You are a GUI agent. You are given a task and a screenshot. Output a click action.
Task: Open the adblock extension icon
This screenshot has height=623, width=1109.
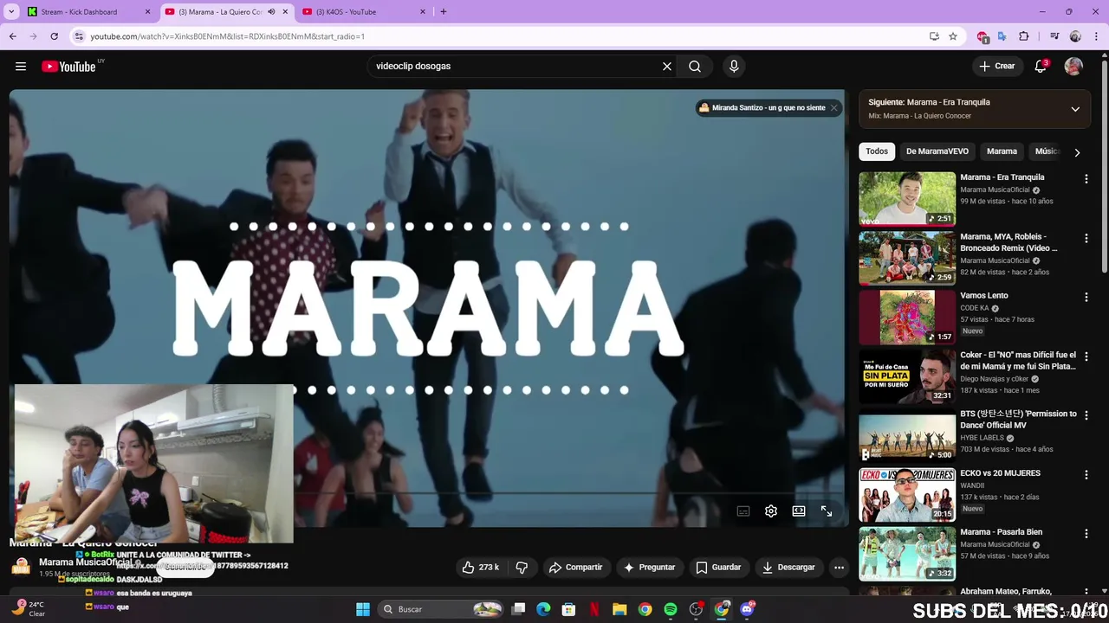pos(983,36)
